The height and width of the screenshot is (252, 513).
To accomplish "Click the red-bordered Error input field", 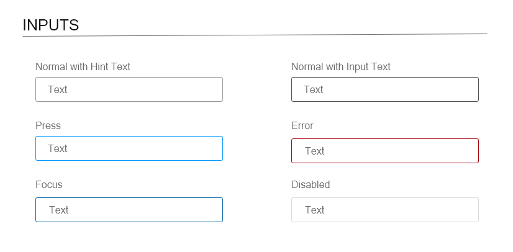I will [x=385, y=151].
